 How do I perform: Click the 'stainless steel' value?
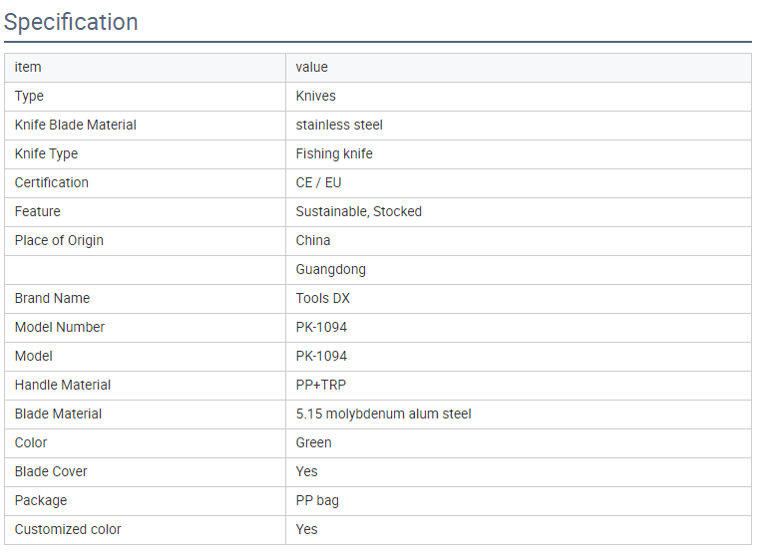click(339, 126)
